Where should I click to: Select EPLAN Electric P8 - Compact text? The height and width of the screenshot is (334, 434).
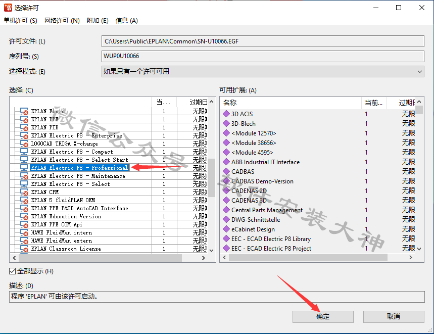tap(72, 152)
